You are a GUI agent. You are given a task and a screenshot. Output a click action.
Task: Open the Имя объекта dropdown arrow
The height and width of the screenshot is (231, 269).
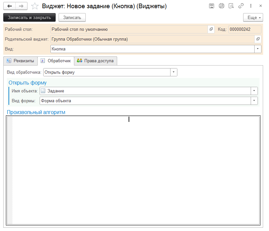pyautogui.click(x=254, y=91)
